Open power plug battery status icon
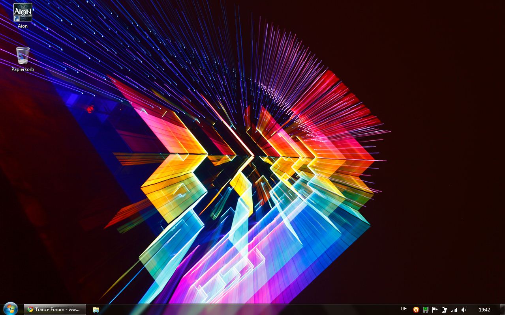This screenshot has height=315, width=505. pos(445,309)
